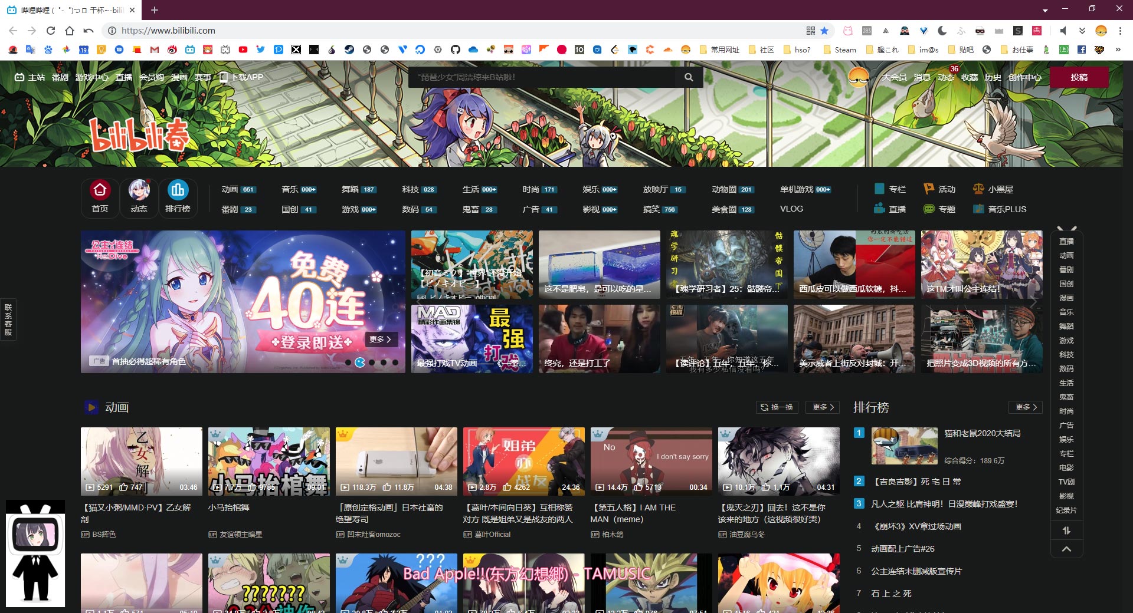Open the 首页 home icon in category bar
This screenshot has height=613, width=1133.
click(x=100, y=190)
